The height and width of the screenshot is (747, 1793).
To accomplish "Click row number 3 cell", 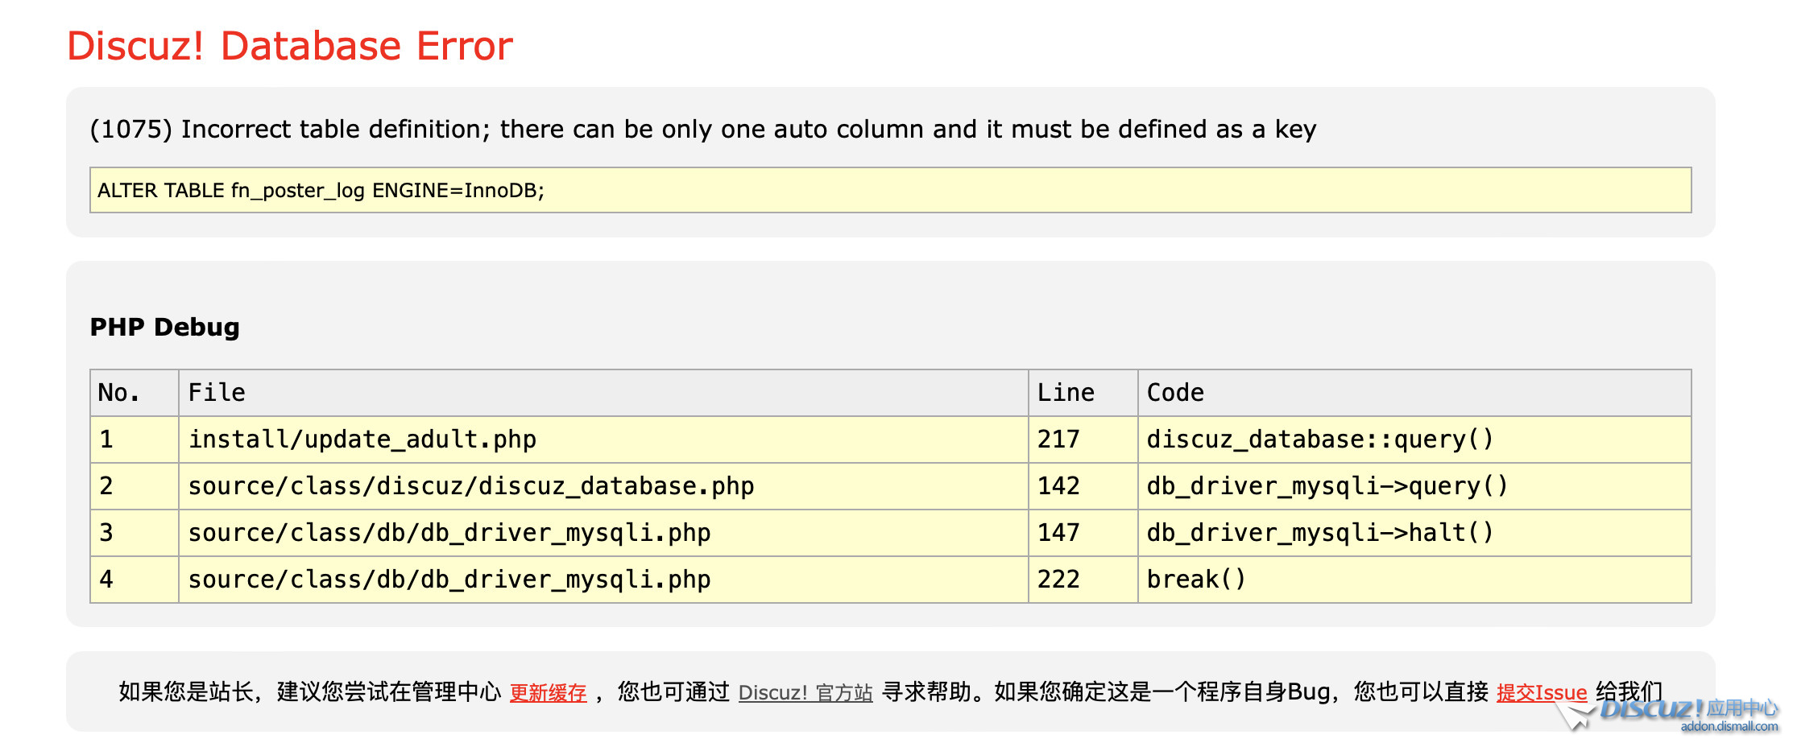I will pos(135,533).
